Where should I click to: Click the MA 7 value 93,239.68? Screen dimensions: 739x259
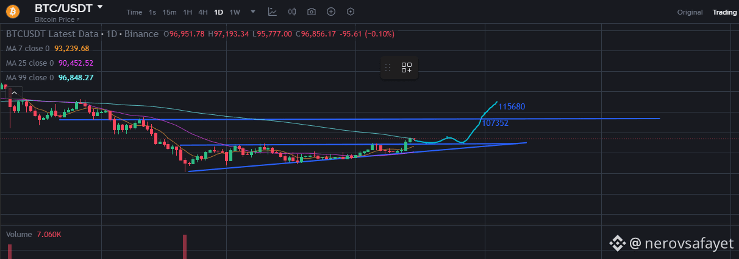(x=72, y=48)
